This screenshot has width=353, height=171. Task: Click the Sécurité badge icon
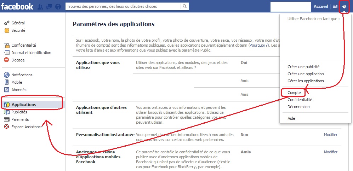coord(7,30)
